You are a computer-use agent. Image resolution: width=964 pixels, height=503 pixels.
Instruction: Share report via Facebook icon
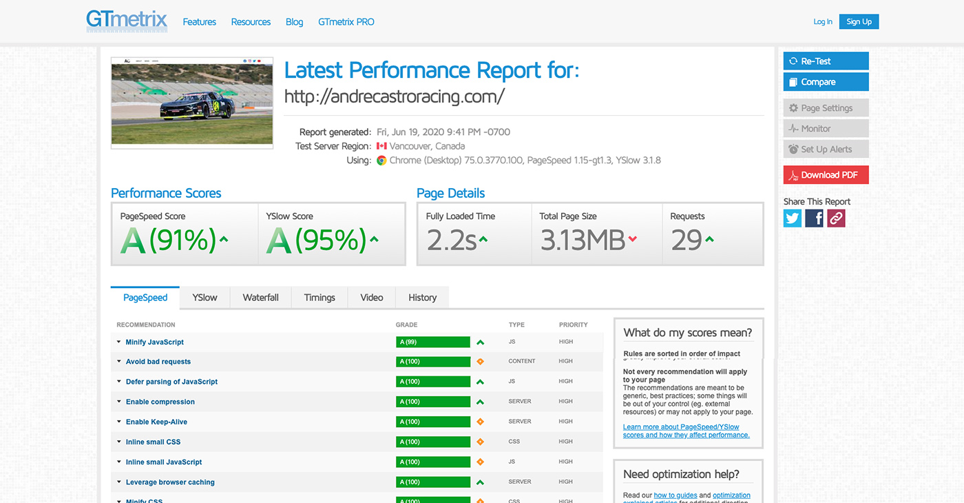(x=815, y=218)
